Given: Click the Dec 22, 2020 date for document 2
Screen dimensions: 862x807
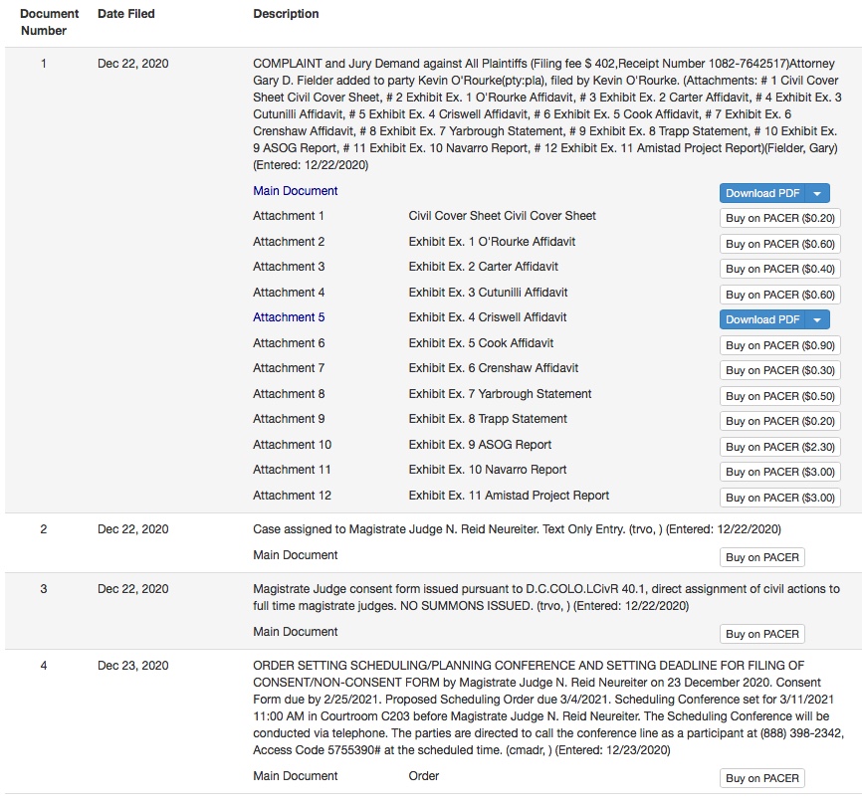Looking at the screenshot, I should click(x=133, y=528).
